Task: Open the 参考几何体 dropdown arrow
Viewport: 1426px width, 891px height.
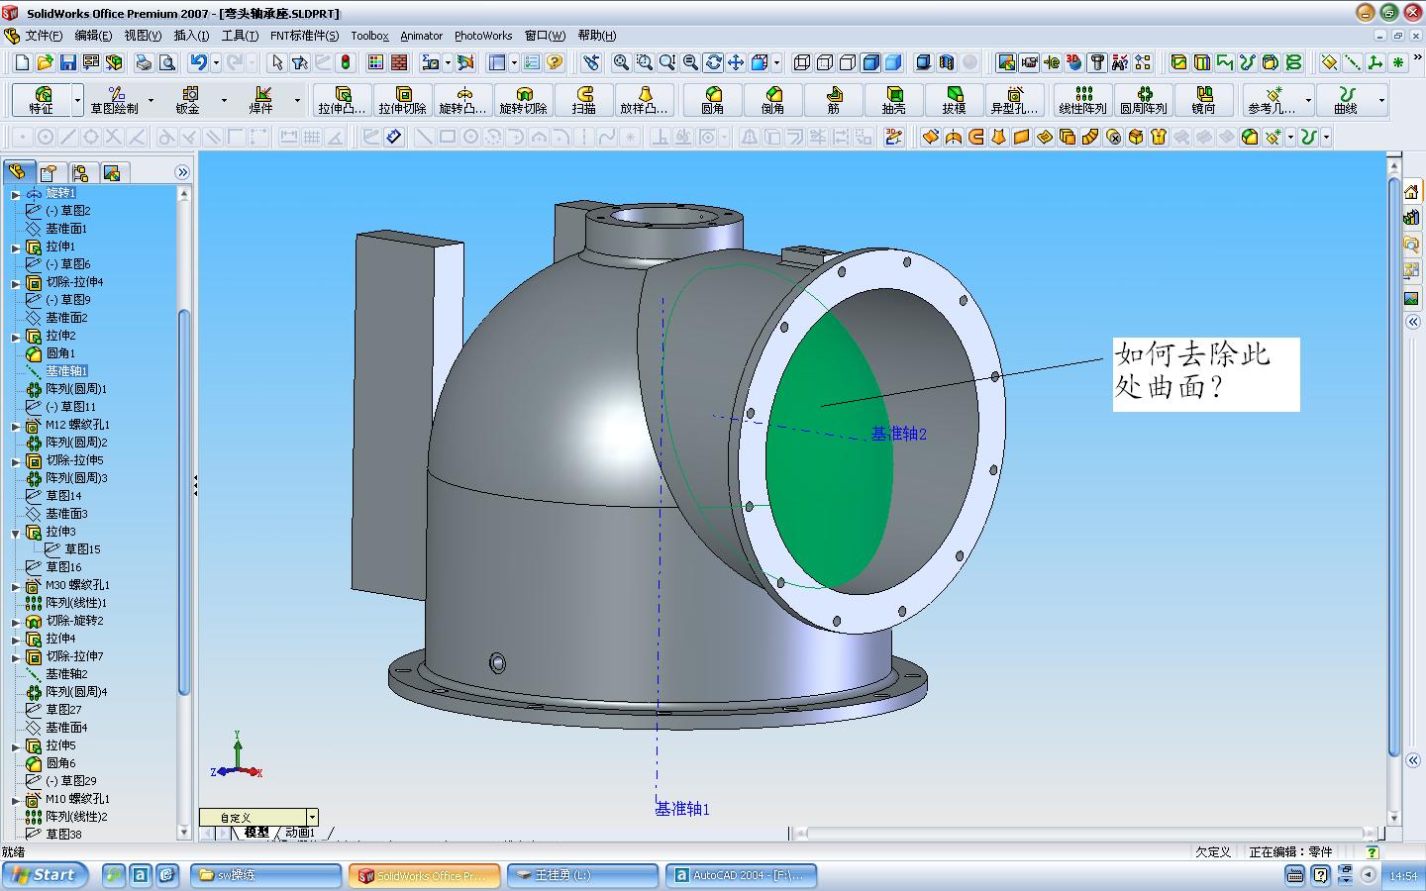Action: [1308, 100]
